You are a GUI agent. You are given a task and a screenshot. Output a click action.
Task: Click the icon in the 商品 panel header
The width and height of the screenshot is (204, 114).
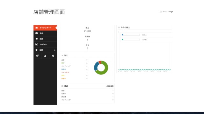[x=62, y=86]
